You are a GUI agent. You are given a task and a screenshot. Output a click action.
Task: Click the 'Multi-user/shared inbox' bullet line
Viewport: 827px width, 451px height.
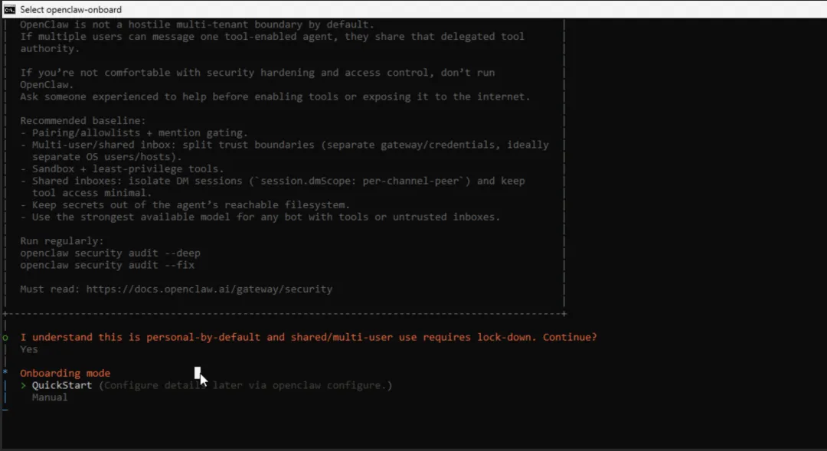(284, 145)
